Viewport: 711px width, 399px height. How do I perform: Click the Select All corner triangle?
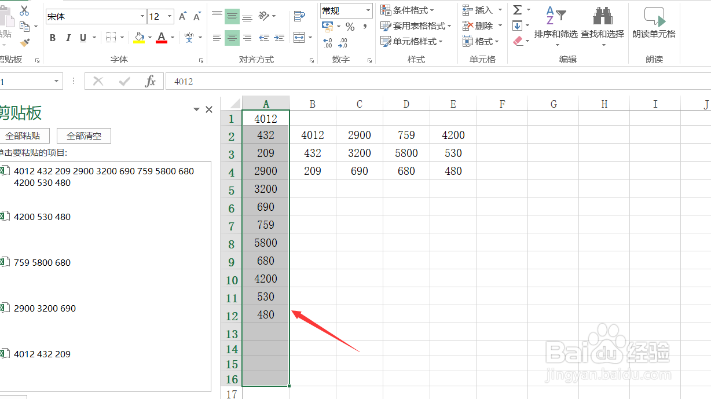[x=234, y=104]
